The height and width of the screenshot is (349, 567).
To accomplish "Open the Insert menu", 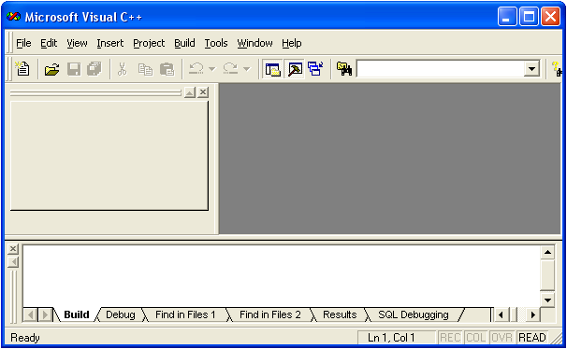I will coord(109,43).
